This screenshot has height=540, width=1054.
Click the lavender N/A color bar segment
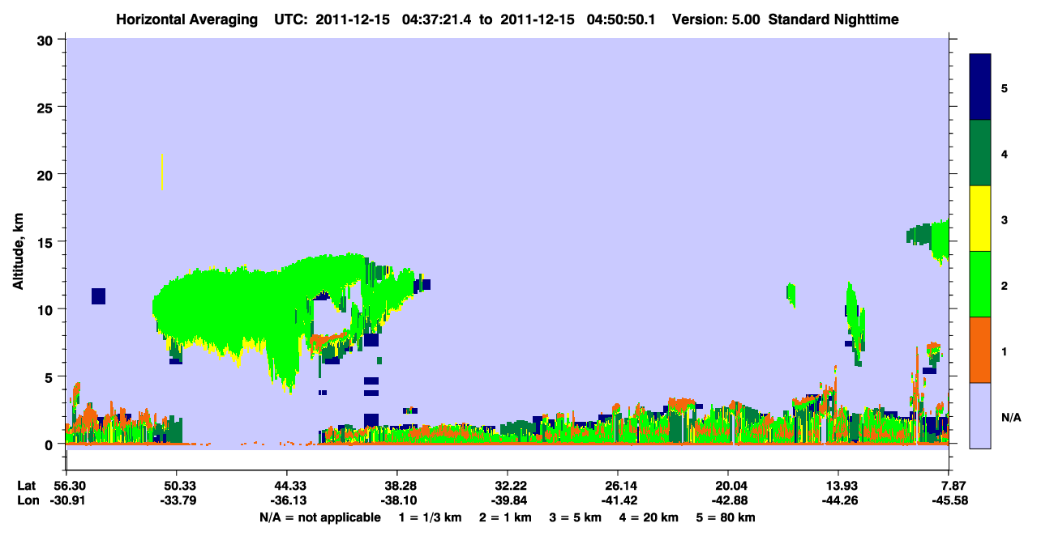980,415
